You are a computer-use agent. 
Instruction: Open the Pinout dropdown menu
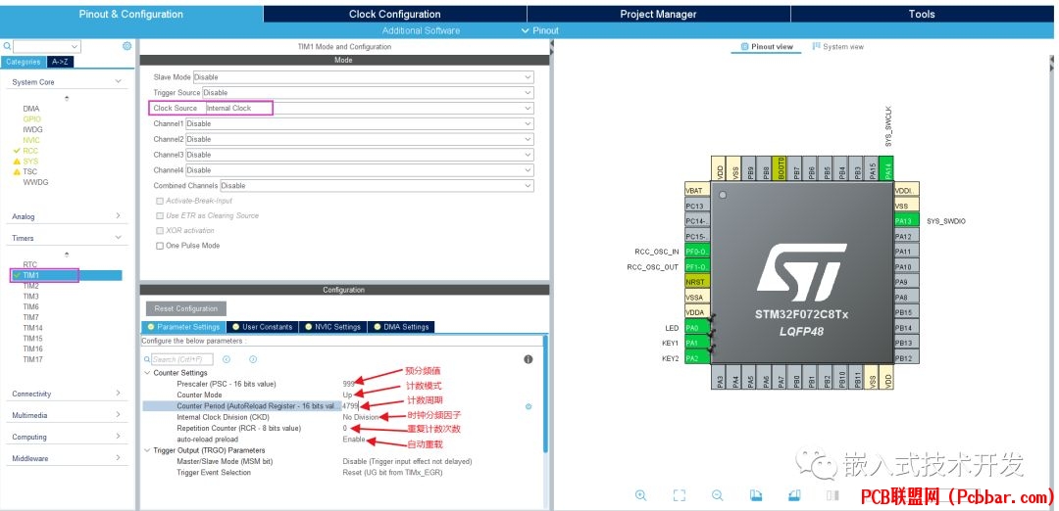coord(540,30)
